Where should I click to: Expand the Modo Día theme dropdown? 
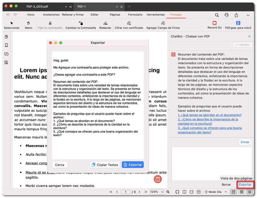pyautogui.click(x=216, y=192)
